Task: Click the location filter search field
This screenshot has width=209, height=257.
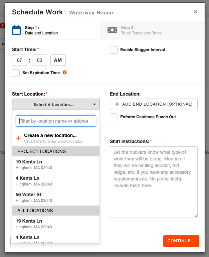Action: [56, 121]
